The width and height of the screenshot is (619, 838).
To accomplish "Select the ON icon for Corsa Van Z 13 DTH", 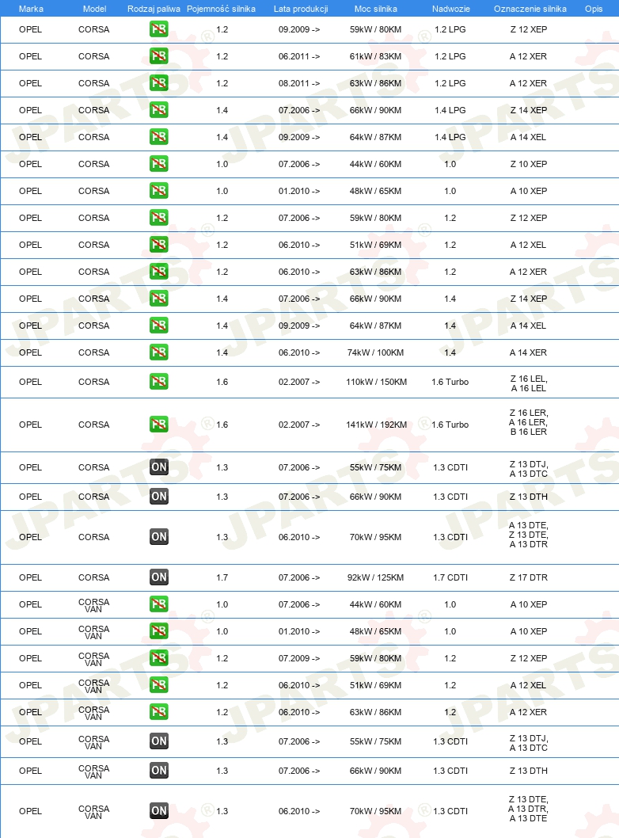I will [158, 771].
